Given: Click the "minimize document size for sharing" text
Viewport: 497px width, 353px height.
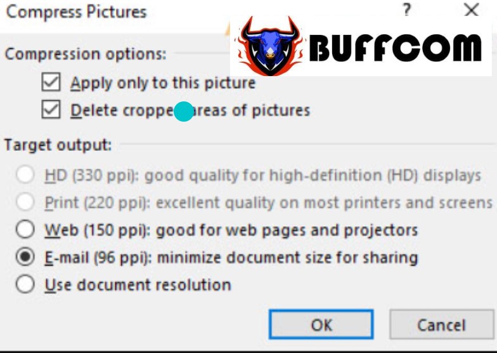Looking at the screenshot, I should coord(288,257).
